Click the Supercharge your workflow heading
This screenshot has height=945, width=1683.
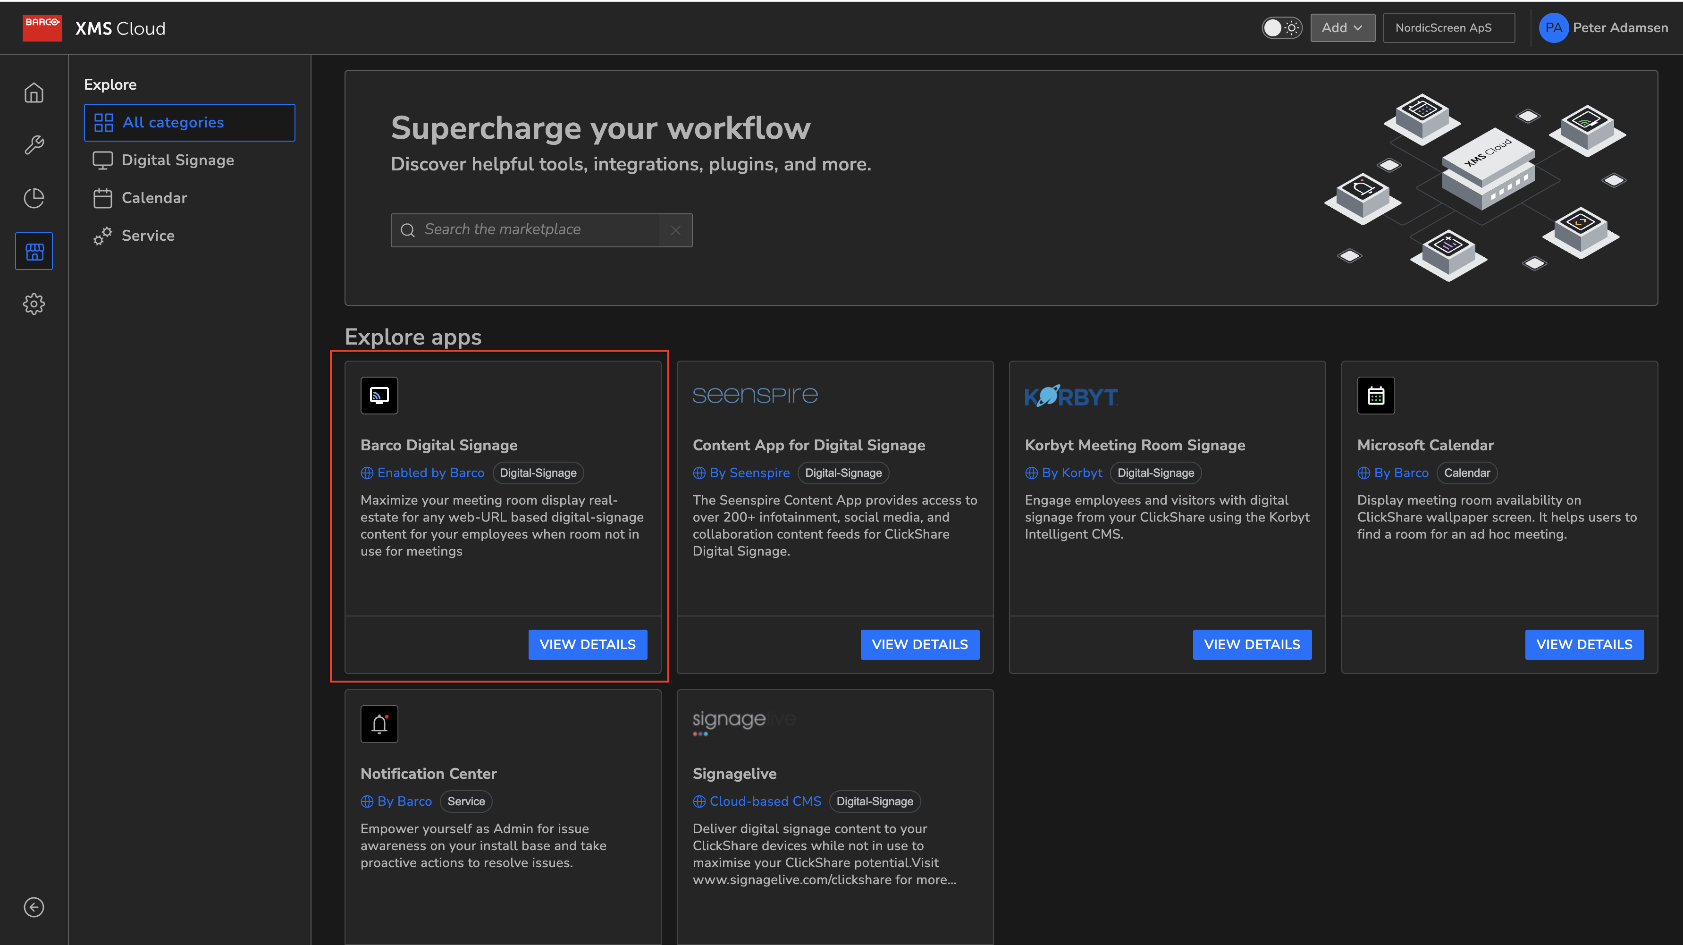pos(600,128)
